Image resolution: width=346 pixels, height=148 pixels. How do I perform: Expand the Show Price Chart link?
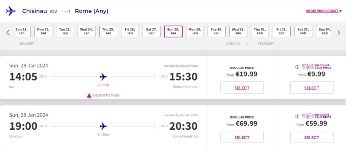tap(324, 11)
